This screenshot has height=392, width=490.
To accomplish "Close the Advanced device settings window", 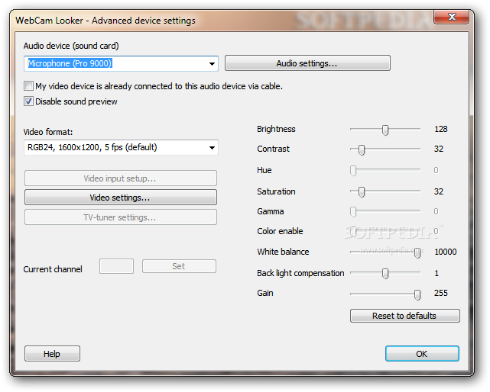I will pyautogui.click(x=451, y=17).
